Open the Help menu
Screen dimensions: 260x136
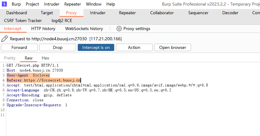coord(111,4)
